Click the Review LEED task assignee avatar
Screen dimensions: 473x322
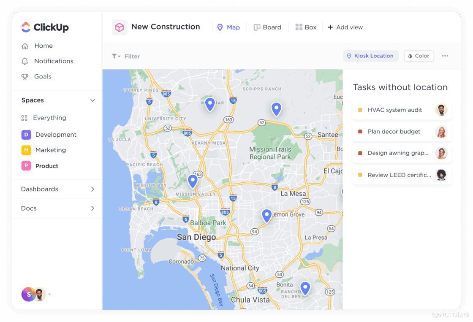click(441, 175)
